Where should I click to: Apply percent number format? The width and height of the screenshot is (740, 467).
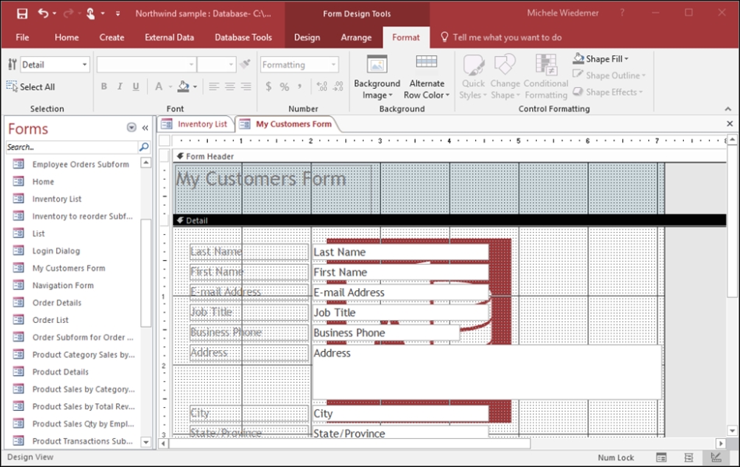coord(284,86)
